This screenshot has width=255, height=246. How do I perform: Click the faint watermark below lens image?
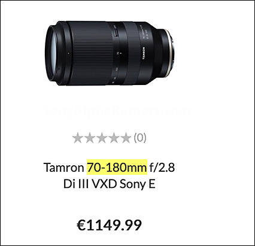[117, 111]
